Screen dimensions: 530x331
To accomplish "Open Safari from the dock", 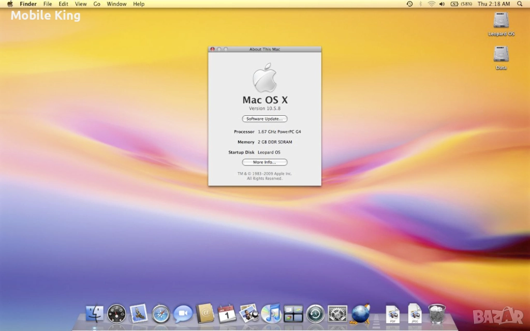I will [x=161, y=313].
